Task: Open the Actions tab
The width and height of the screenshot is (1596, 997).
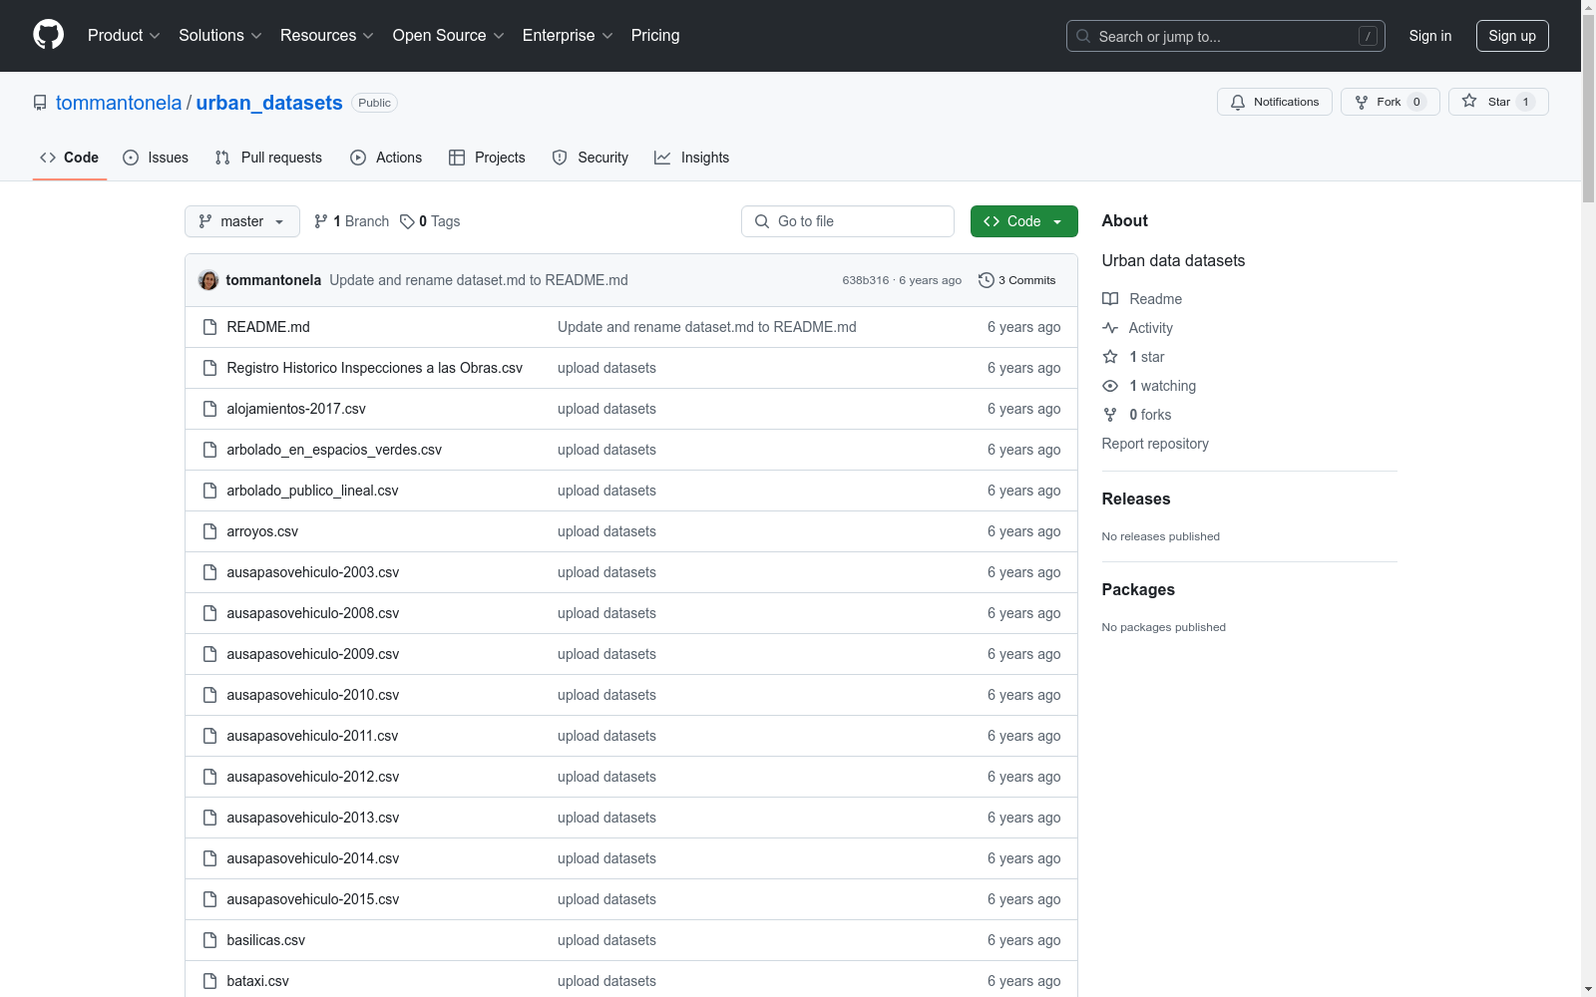Action: [x=386, y=158]
